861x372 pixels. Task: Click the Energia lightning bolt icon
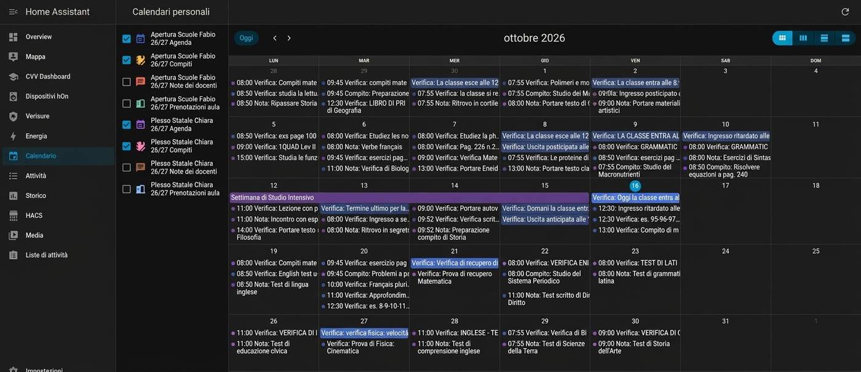[x=13, y=136]
